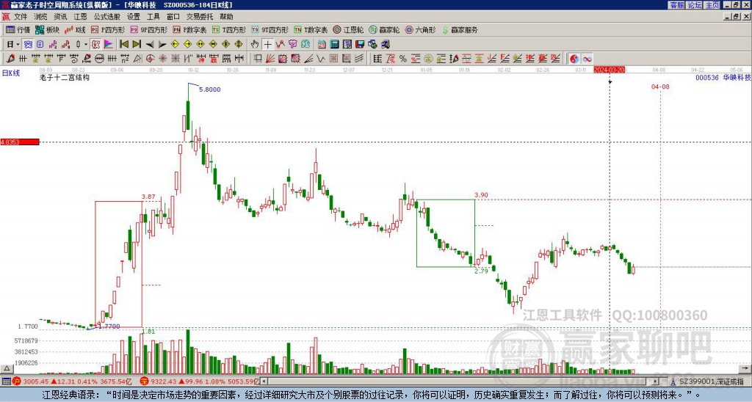Click the 主页 title-bar button
This screenshot has width=752, height=402.
tap(712, 5)
